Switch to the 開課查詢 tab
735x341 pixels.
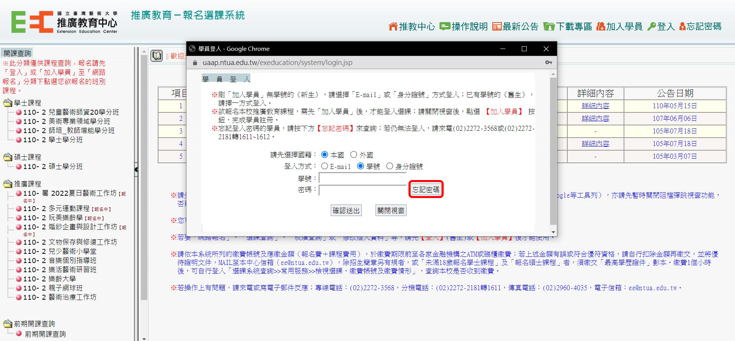[17, 53]
